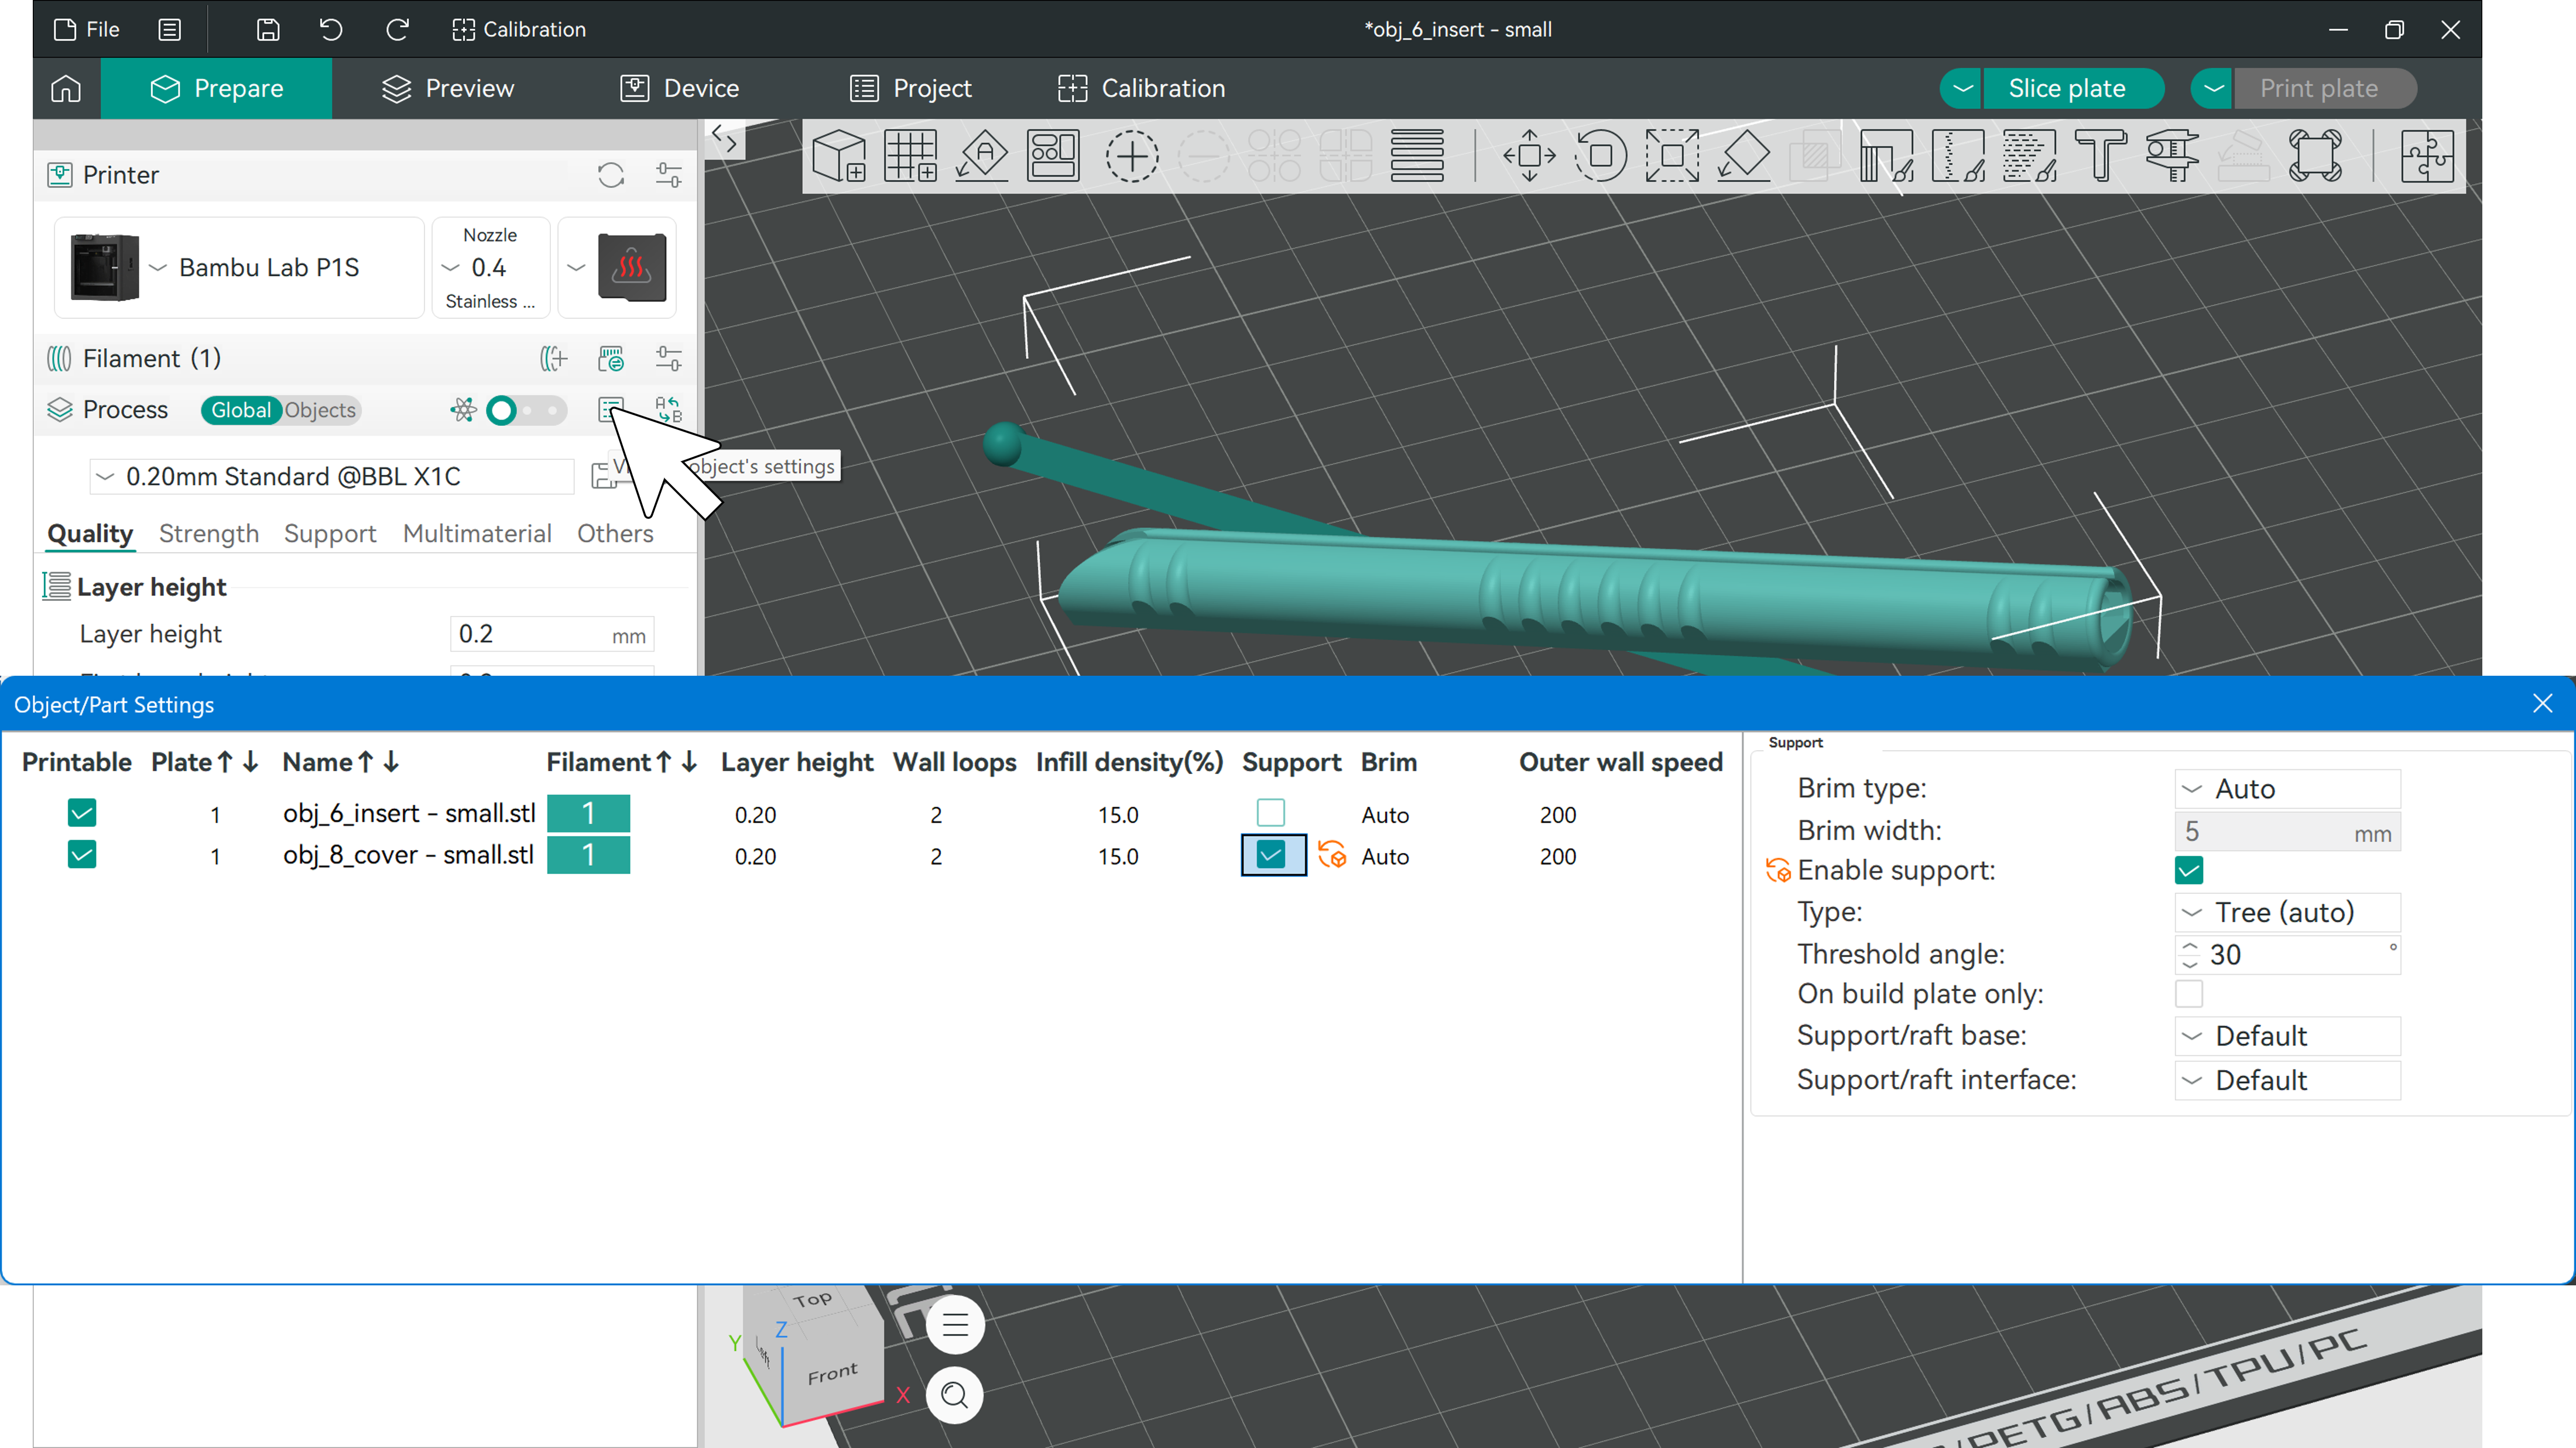
Task: Collapse the sidebar with the arrows icon
Action: click(x=724, y=139)
